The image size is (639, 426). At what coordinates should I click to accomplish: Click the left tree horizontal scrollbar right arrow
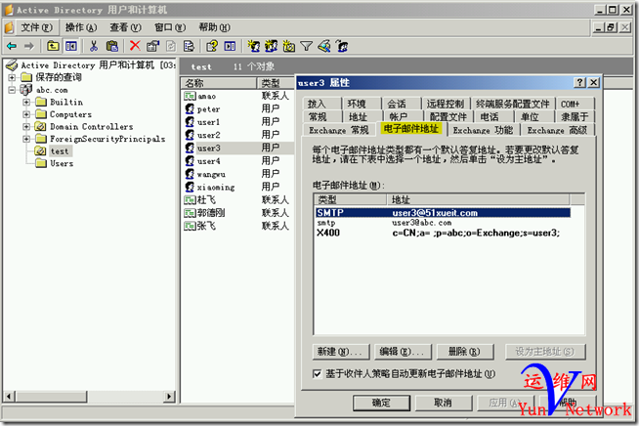(x=169, y=397)
